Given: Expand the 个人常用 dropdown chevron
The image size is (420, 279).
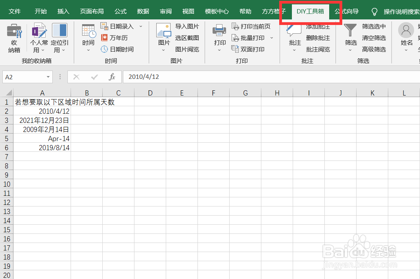Looking at the screenshot, I should tap(43, 50).
